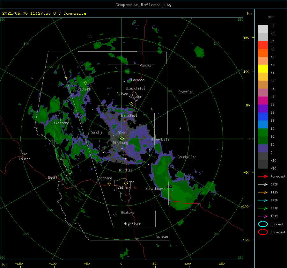
Task: Click the cyan current ellipse icon
Action: tap(263, 224)
